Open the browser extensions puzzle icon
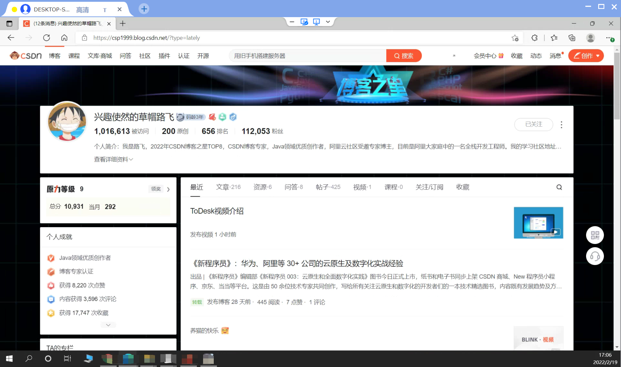Viewport: 621px width, 367px height. 534,38
